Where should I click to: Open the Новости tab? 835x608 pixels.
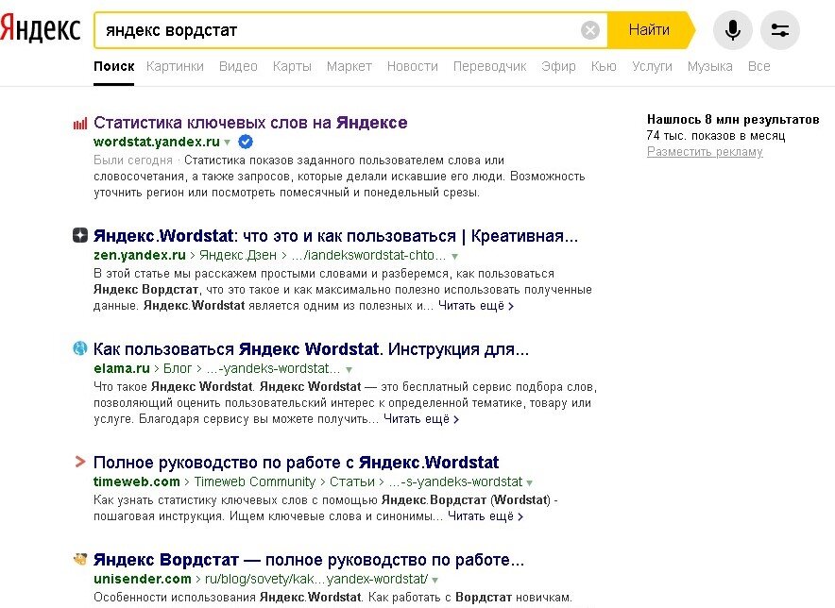[x=412, y=66]
